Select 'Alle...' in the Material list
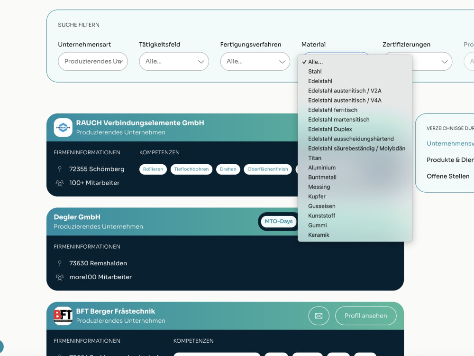 tap(355, 62)
